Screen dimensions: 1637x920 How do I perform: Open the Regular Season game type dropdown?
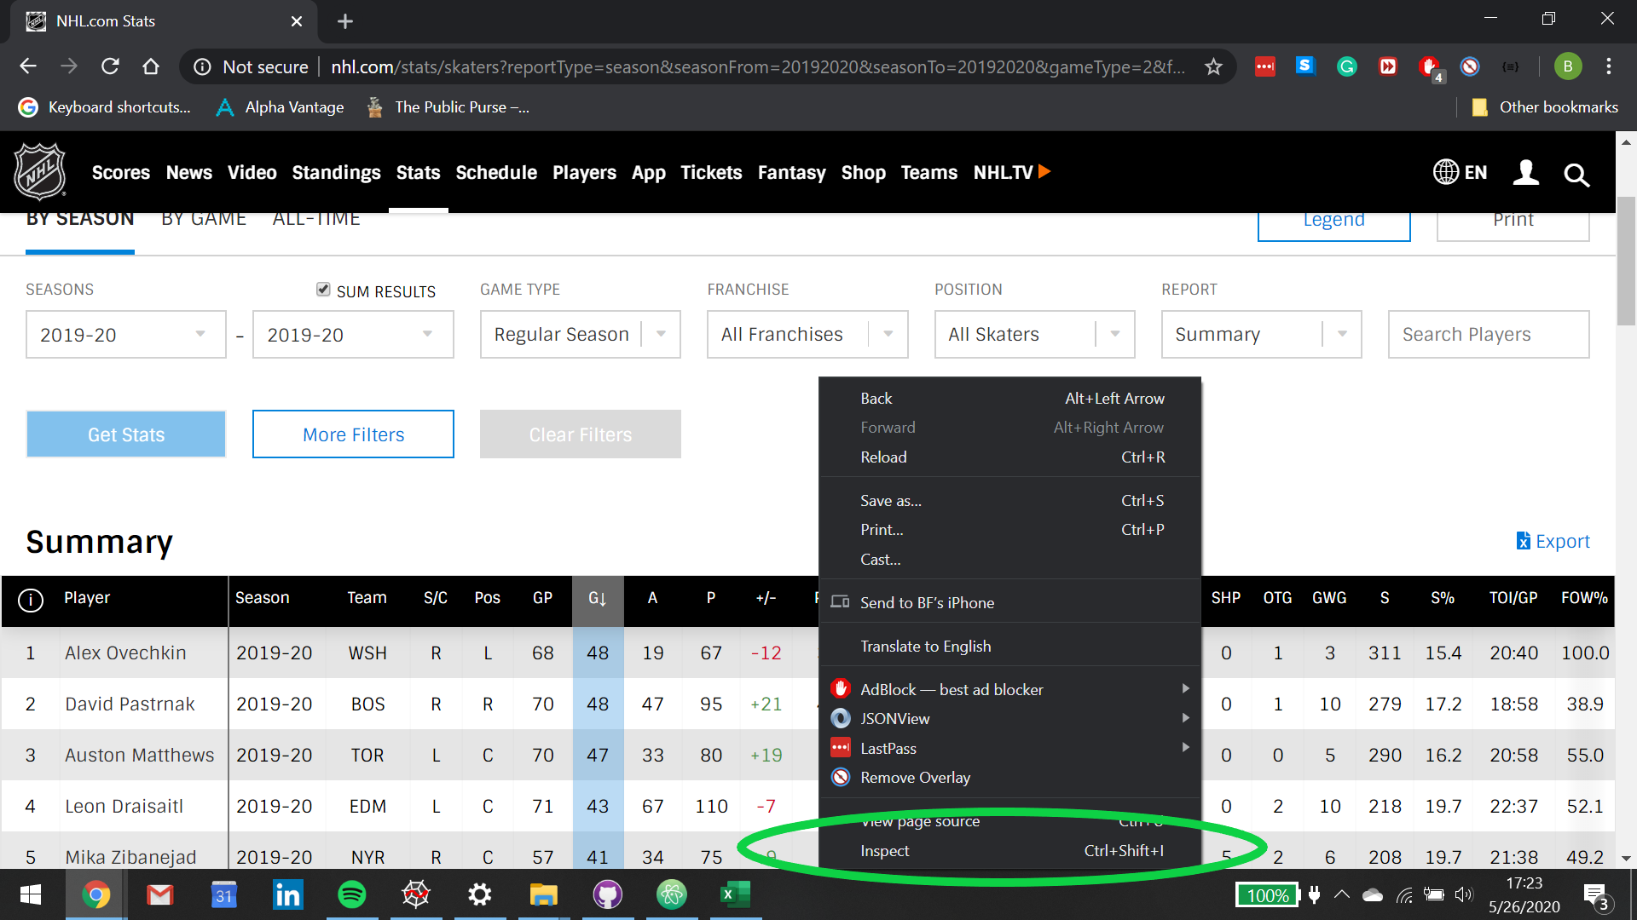pyautogui.click(x=581, y=335)
